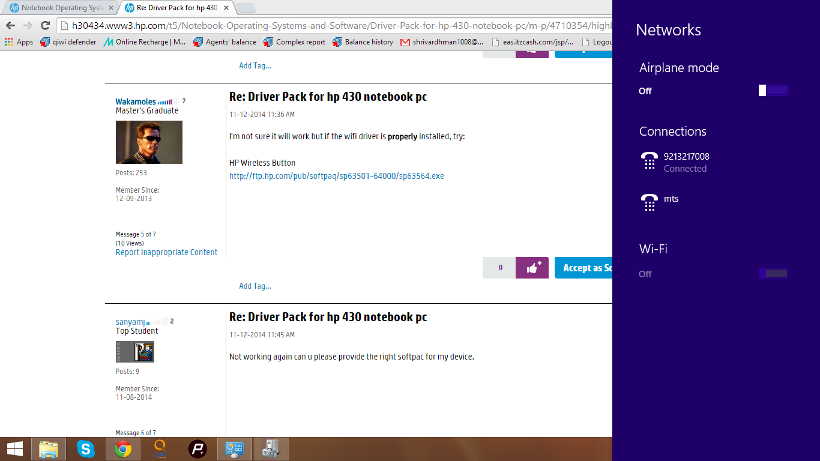Open the Control Panel taskbar icon
This screenshot has height=461, width=820.
235,449
